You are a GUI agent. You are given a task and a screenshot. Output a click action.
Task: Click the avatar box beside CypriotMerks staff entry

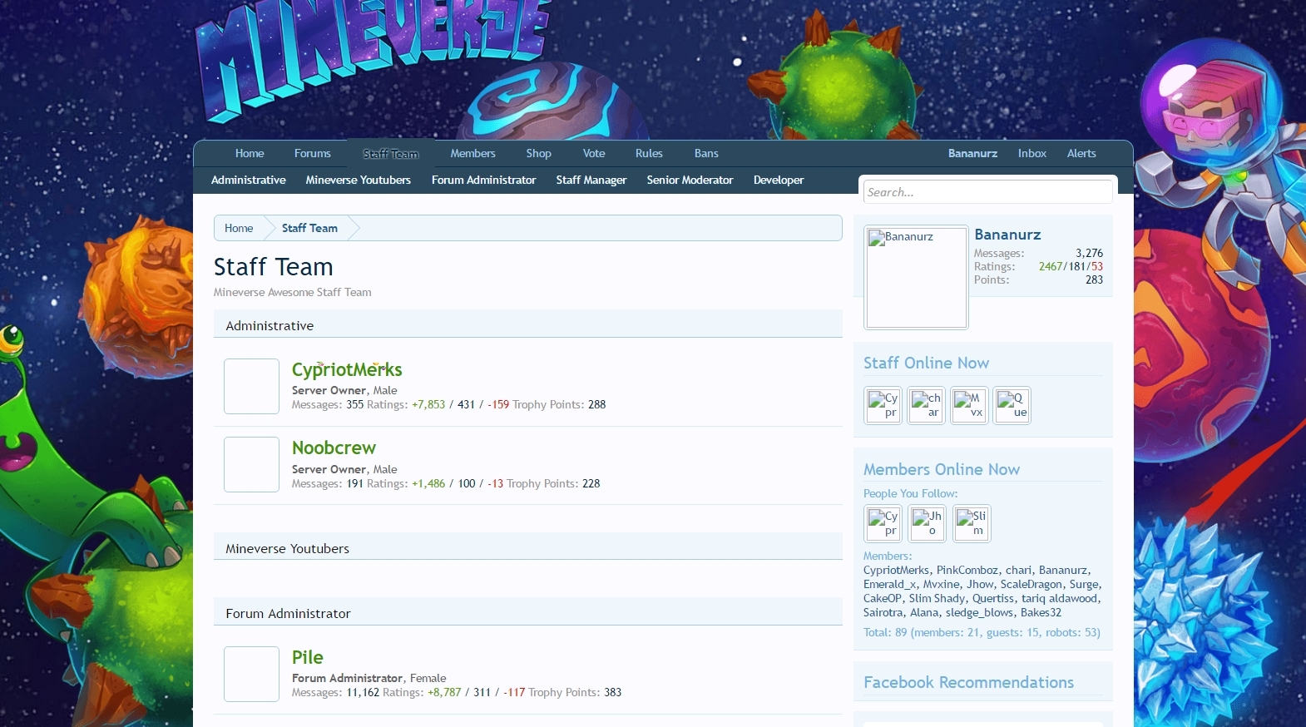click(x=251, y=386)
